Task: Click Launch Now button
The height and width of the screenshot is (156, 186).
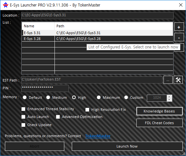Action: [x=127, y=146]
